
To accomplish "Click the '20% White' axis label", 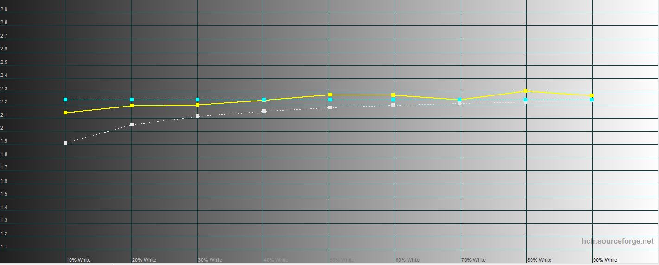I will pos(145,260).
